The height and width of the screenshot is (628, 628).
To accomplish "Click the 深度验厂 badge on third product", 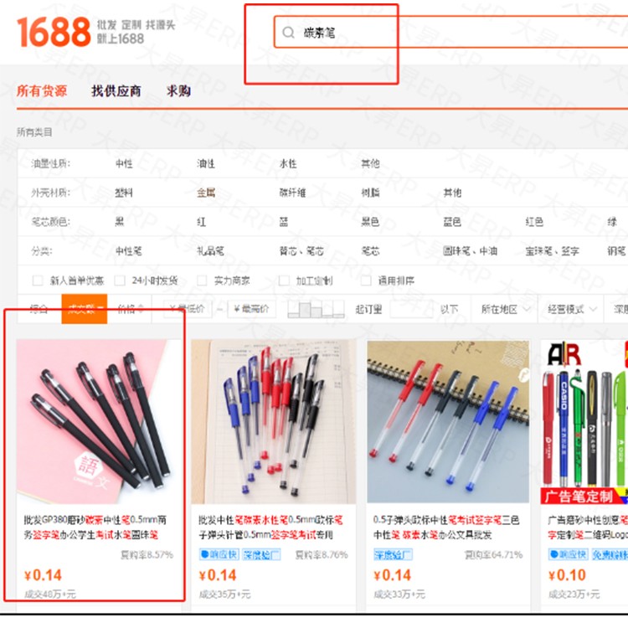I will pyautogui.click(x=393, y=554).
